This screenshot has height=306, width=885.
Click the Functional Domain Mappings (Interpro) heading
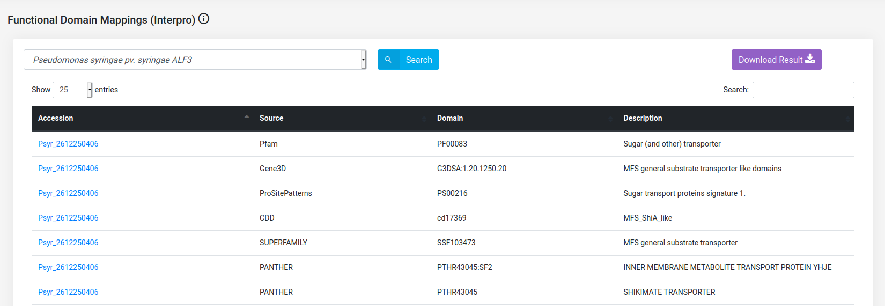(101, 20)
